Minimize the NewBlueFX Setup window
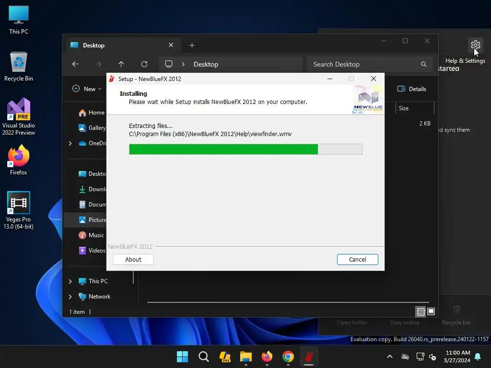Viewport: 491px width, 368px height. 330,79
